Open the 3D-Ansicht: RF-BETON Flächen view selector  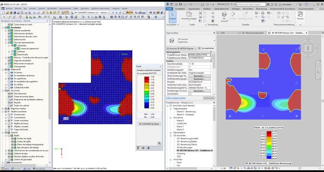tap(181, 48)
